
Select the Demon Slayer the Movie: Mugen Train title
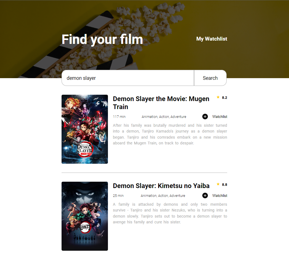(x=161, y=103)
